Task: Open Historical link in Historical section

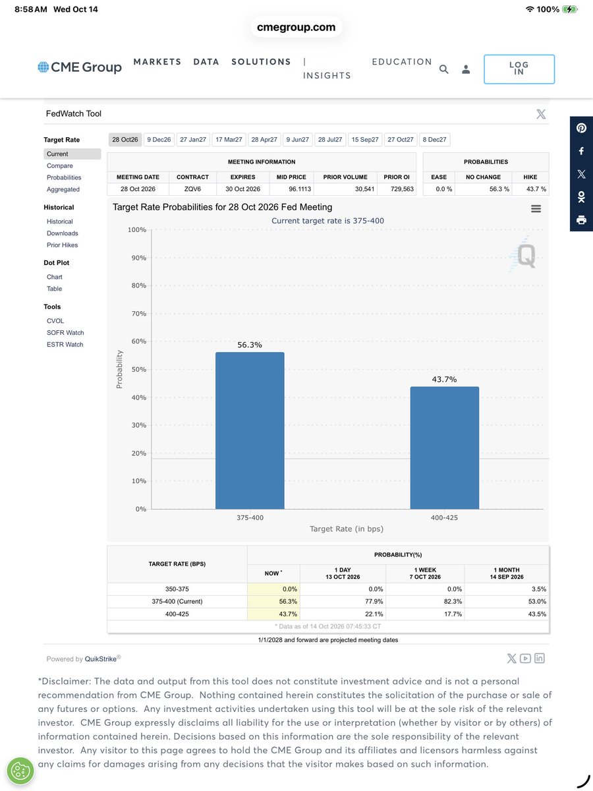Action: tap(60, 222)
